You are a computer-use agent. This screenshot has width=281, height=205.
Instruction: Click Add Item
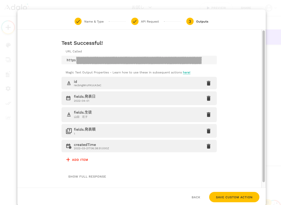[x=77, y=160]
